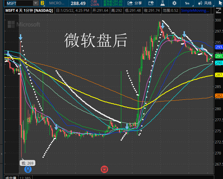
Task: Click the 270 price axis label
Action: [218, 153]
